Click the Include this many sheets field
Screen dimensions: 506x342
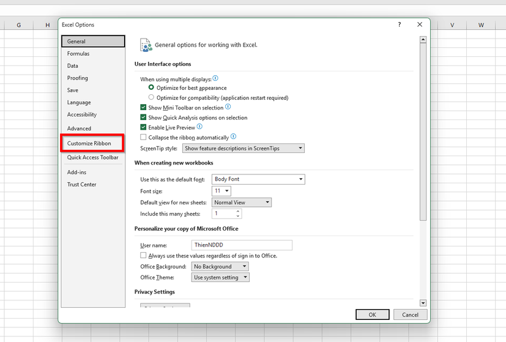coord(226,214)
